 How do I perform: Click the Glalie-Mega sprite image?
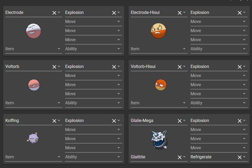point(159,139)
